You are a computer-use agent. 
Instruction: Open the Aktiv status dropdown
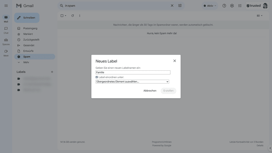pyautogui.click(x=210, y=6)
